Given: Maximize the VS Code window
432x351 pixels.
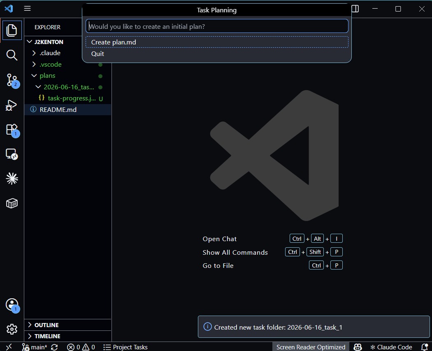Looking at the screenshot, I should pos(398,9).
